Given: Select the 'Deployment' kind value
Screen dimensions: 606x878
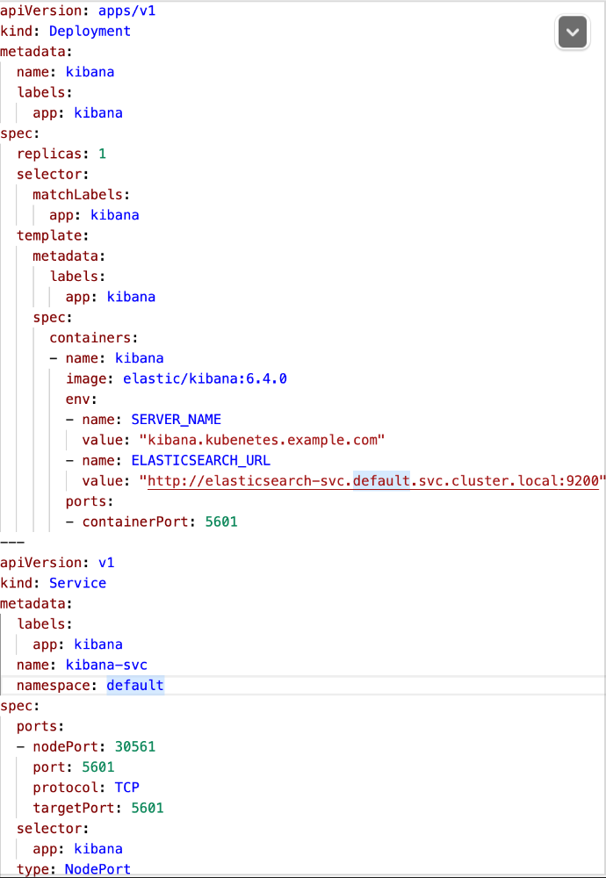Looking at the screenshot, I should tap(90, 31).
